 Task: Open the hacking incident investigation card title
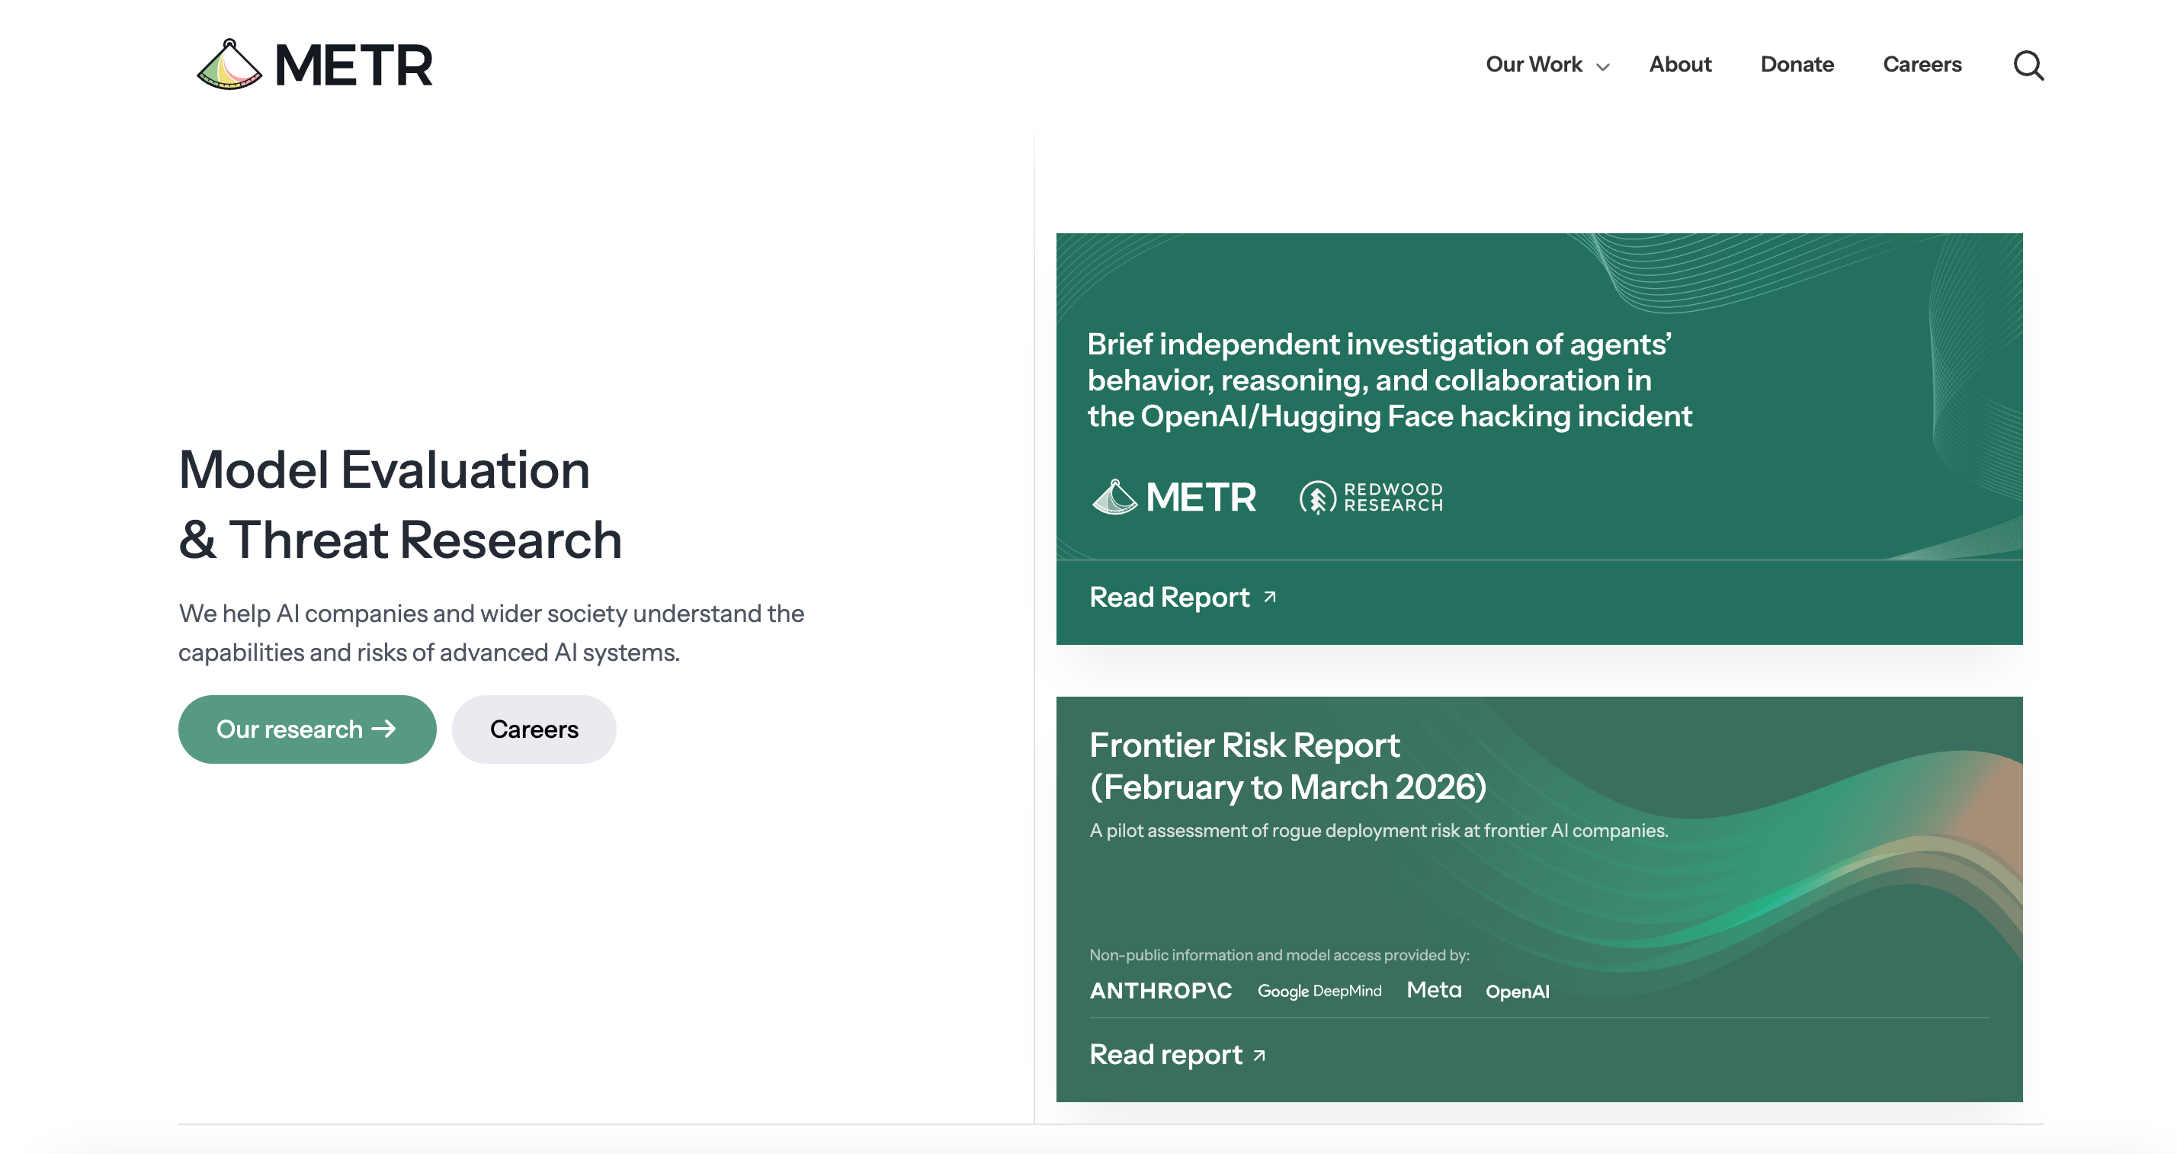coord(1390,380)
